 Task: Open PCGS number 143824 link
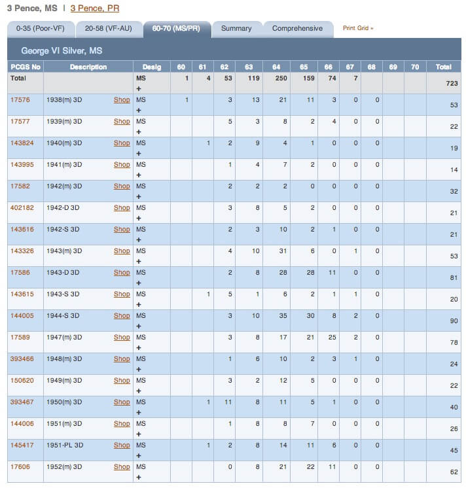click(22, 143)
